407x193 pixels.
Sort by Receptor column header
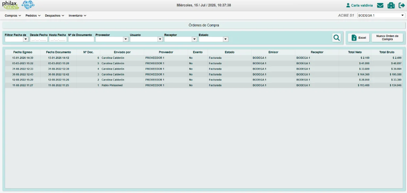pyautogui.click(x=317, y=52)
